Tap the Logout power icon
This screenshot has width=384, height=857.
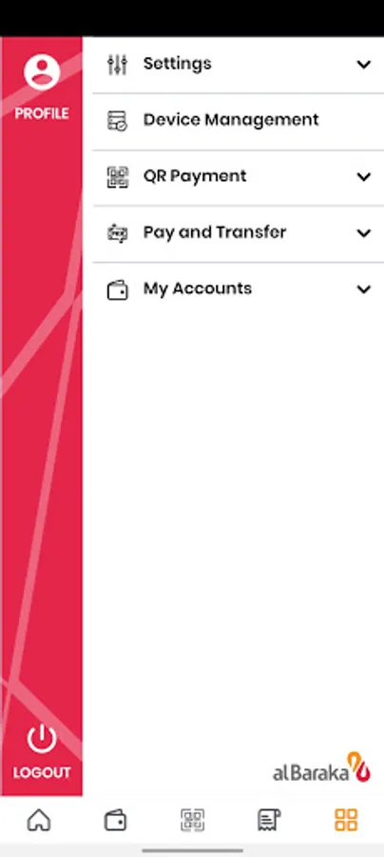point(42,739)
